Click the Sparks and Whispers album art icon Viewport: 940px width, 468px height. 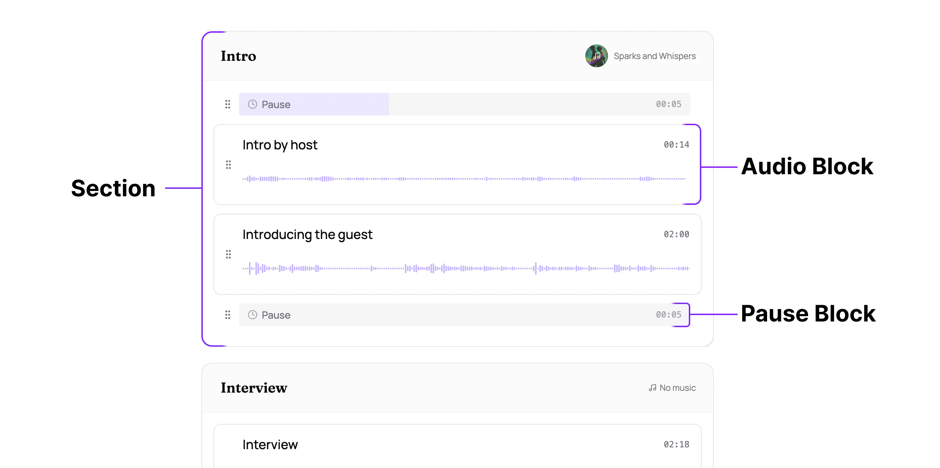click(x=597, y=56)
